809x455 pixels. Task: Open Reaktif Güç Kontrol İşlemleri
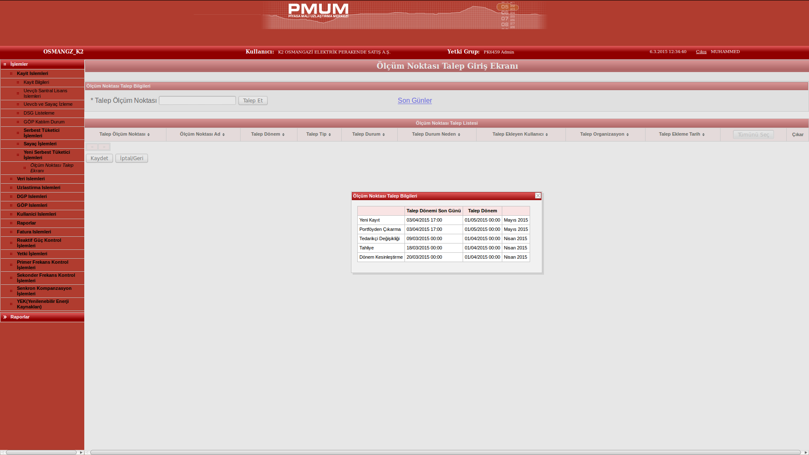coord(39,243)
